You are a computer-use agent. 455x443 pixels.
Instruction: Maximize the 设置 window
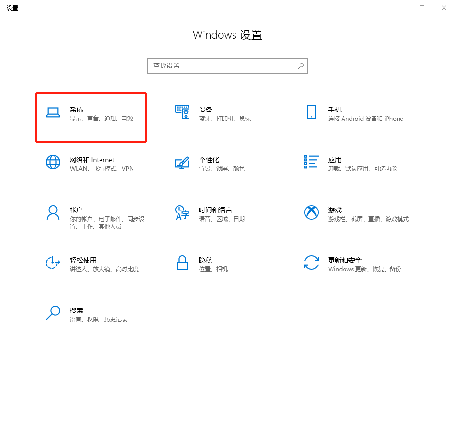(422, 8)
